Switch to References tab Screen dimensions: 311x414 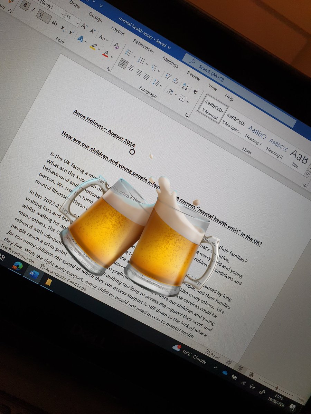(x=143, y=46)
